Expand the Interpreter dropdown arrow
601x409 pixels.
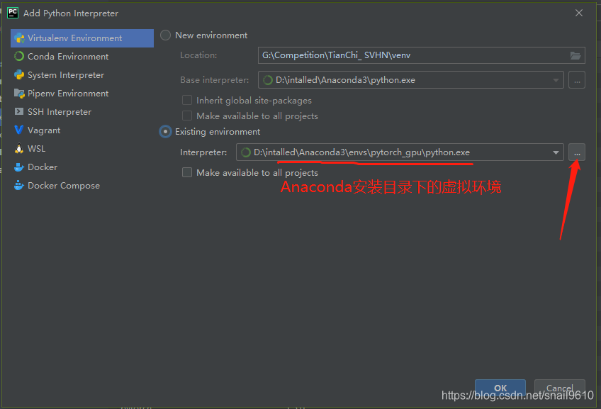point(556,152)
